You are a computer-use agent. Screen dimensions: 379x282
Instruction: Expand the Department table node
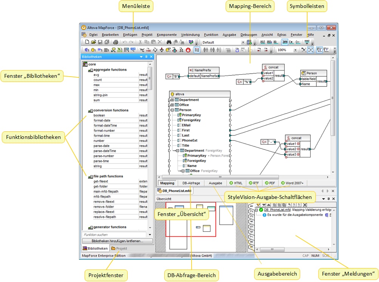[x=172, y=100]
